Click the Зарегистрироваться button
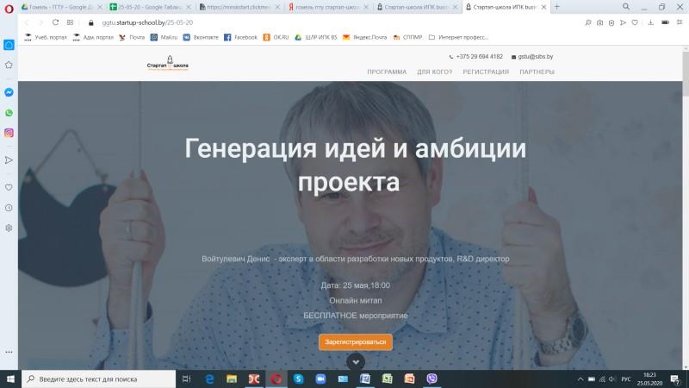The image size is (689, 388). tap(356, 341)
